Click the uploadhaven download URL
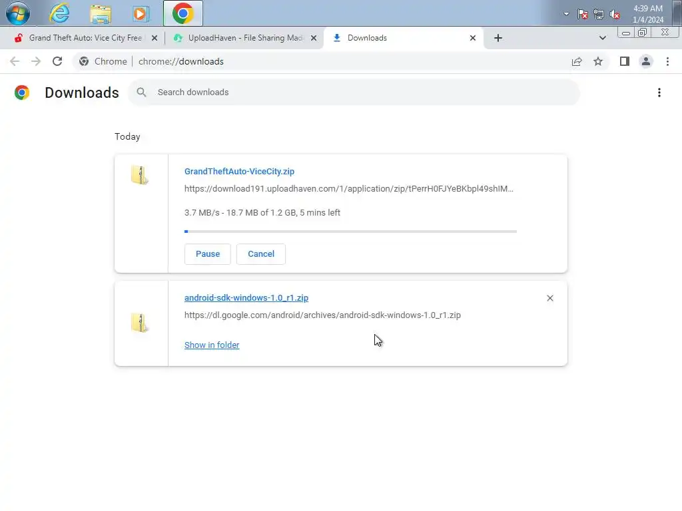682x511 pixels. (349, 188)
